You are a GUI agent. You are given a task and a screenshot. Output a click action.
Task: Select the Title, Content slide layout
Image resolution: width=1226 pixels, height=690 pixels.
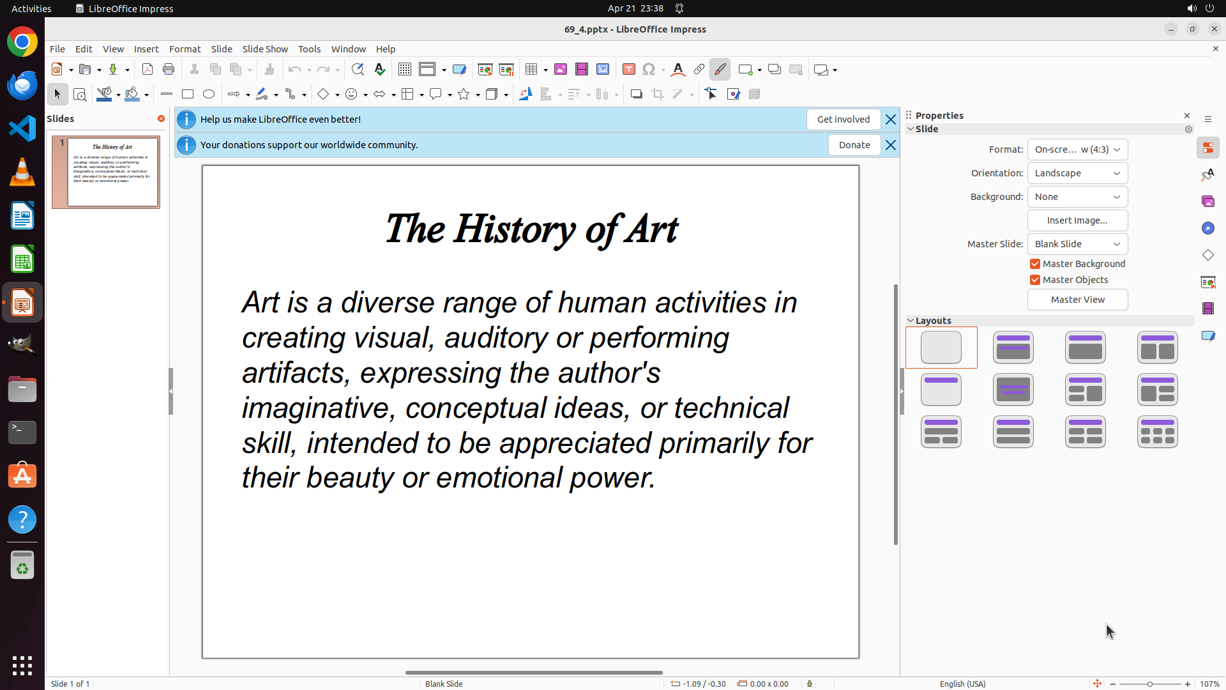(x=1085, y=348)
